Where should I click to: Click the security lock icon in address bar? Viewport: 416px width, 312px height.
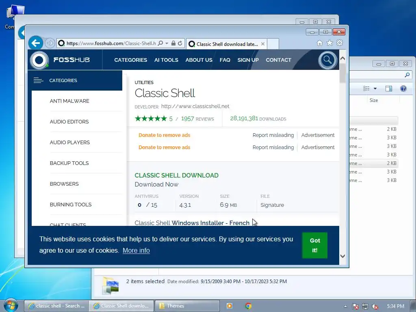[x=173, y=43]
